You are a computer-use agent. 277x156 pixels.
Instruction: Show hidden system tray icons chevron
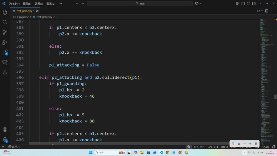coord(244,152)
